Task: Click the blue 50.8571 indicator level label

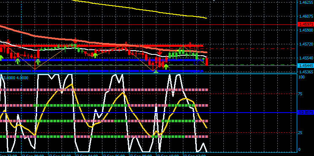Action: pos(306,113)
